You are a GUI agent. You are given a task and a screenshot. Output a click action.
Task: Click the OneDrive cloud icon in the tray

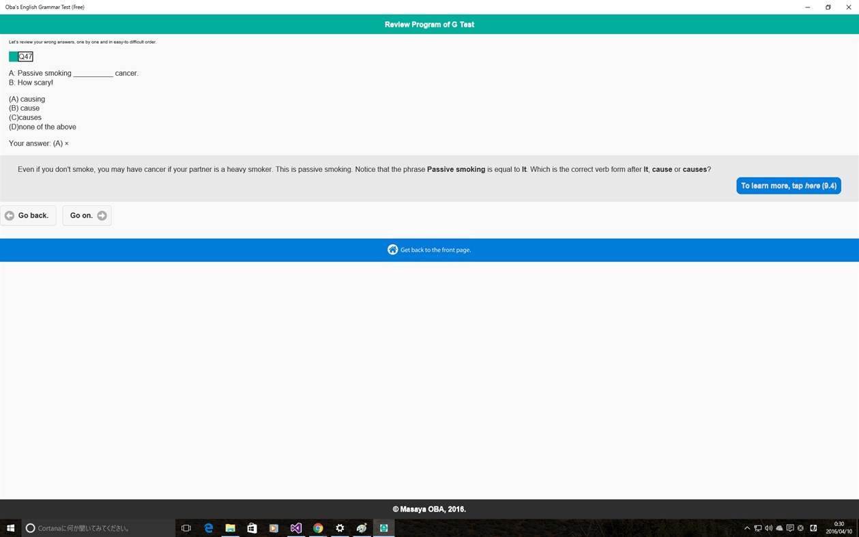779,527
